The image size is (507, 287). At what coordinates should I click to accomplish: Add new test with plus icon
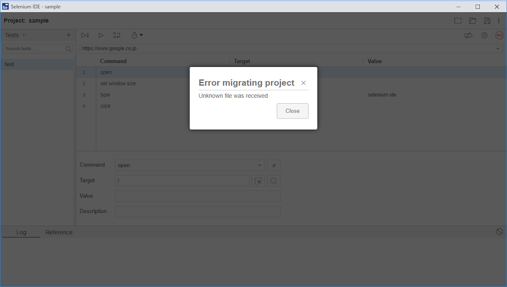click(x=68, y=35)
